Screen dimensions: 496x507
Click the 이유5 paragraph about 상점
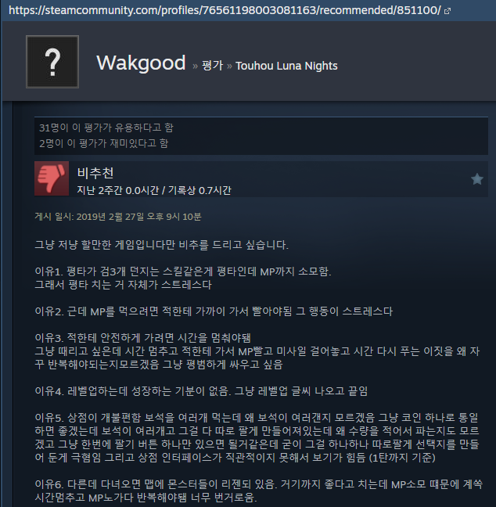257,438
